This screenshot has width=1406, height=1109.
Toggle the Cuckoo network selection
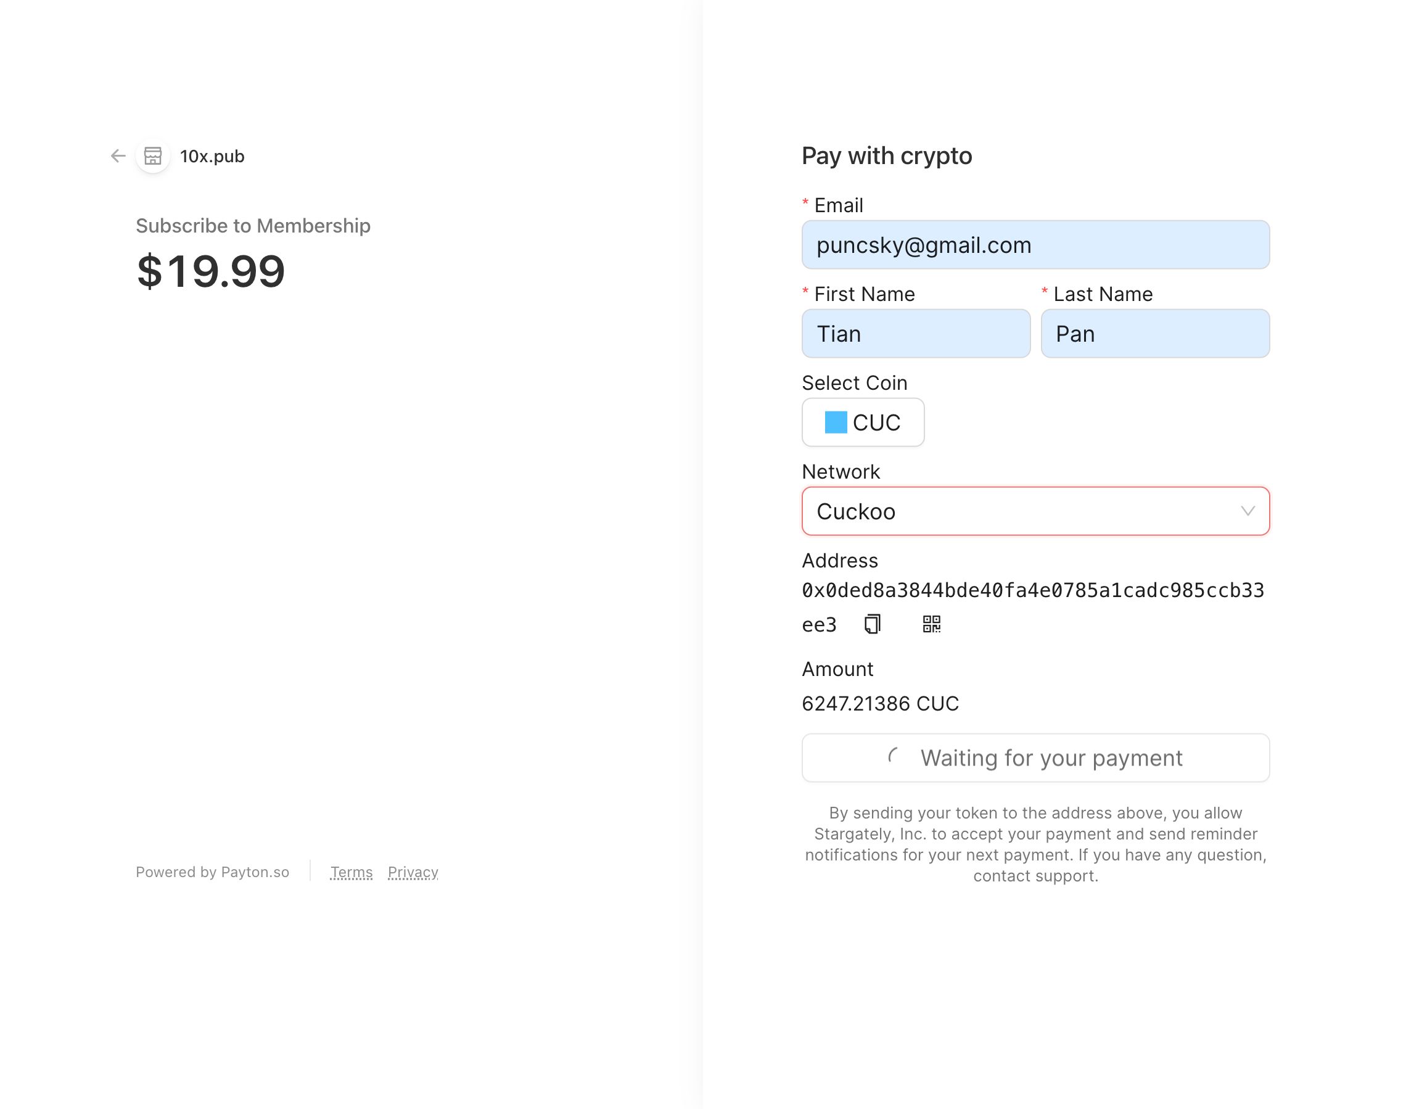[1035, 511]
